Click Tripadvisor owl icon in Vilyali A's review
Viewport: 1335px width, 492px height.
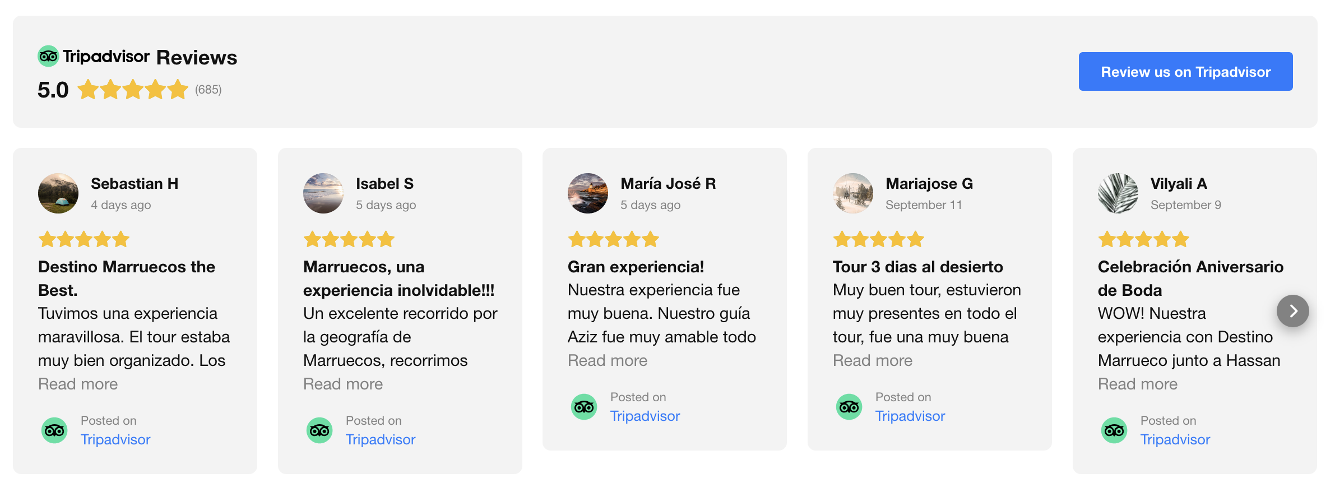pyautogui.click(x=1114, y=430)
